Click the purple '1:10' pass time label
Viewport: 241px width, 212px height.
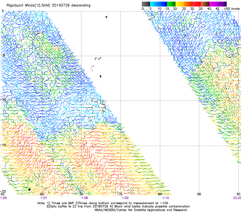point(165,198)
